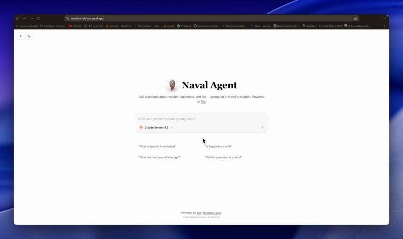Open the Nia link in subtitle
The height and width of the screenshot is (239, 403).
(x=203, y=101)
